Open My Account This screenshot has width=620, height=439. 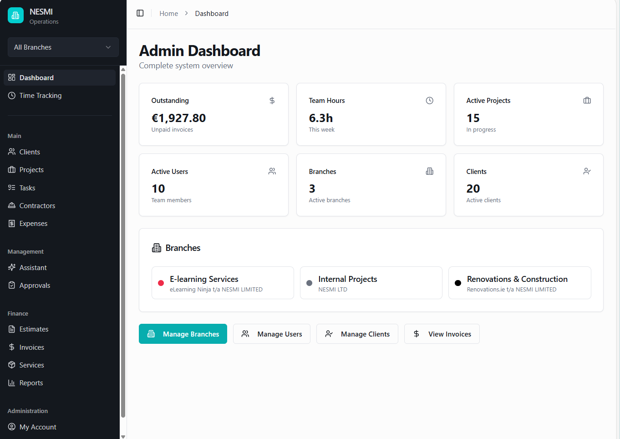click(x=60, y=427)
